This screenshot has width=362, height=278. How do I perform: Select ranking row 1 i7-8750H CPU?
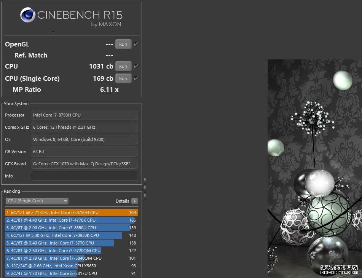point(71,212)
